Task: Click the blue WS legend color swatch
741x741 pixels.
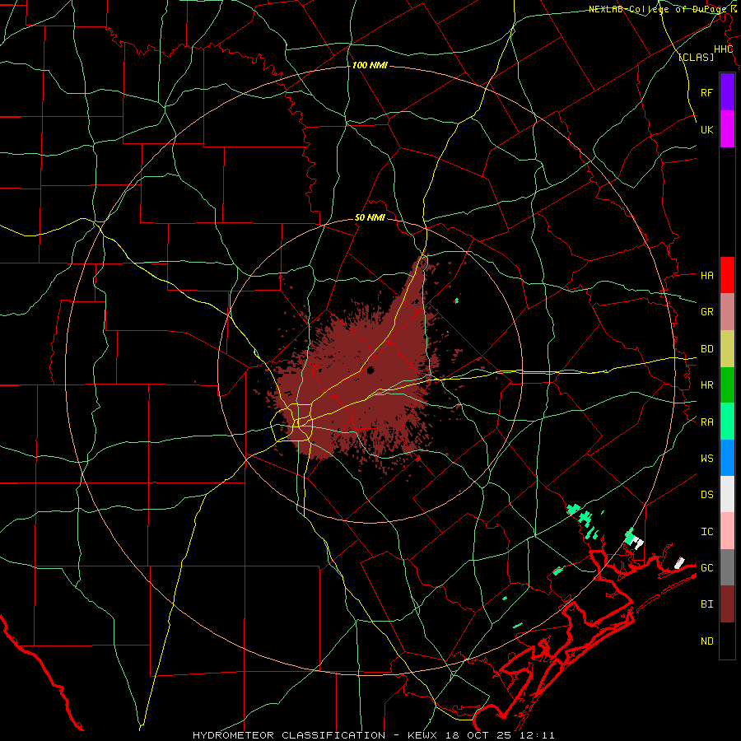Action: (727, 458)
